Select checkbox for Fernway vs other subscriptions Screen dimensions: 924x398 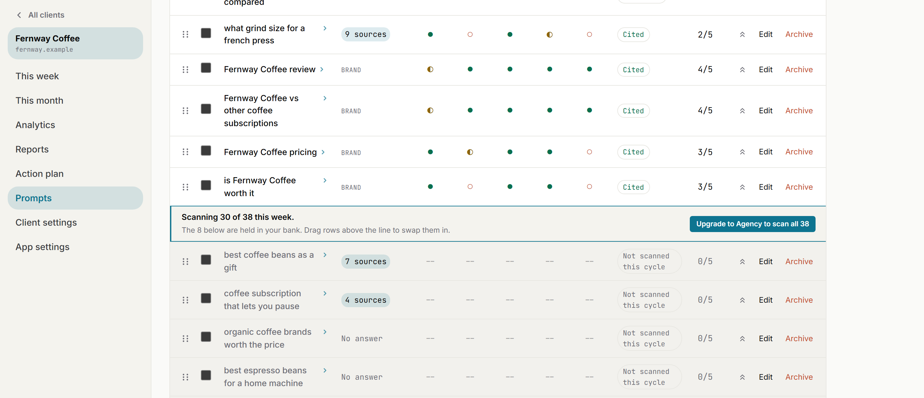206,109
